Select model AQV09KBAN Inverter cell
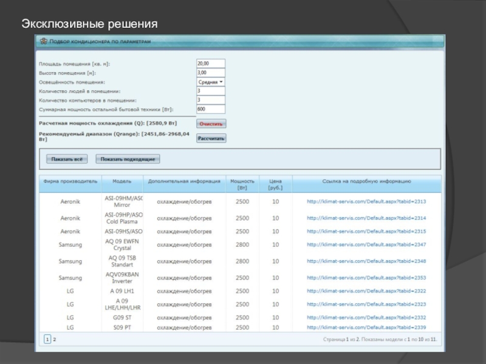Image resolution: width=486 pixels, height=364 pixels. click(x=122, y=278)
